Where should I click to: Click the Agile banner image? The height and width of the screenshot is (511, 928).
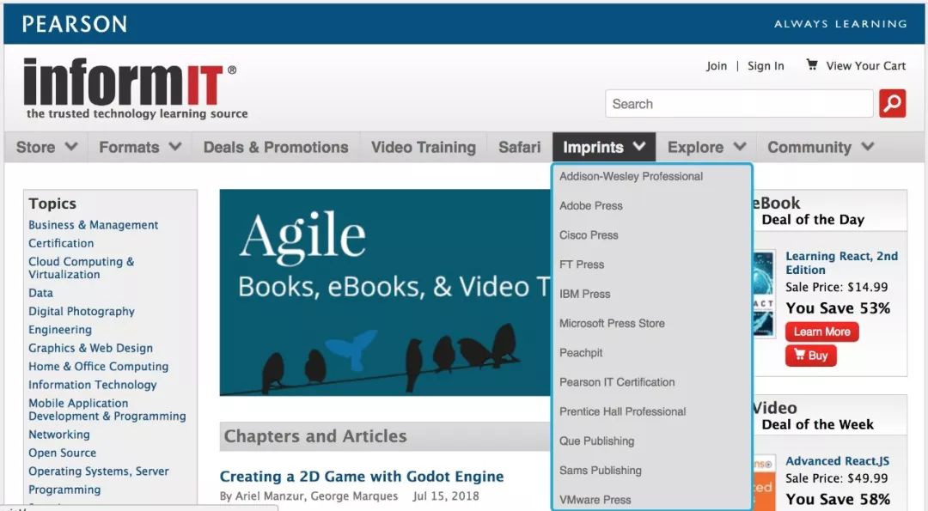tap(385, 292)
